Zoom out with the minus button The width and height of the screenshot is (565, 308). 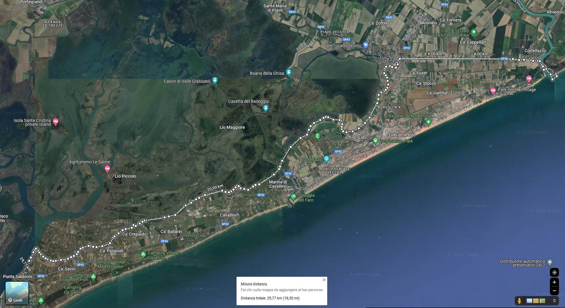click(554, 291)
